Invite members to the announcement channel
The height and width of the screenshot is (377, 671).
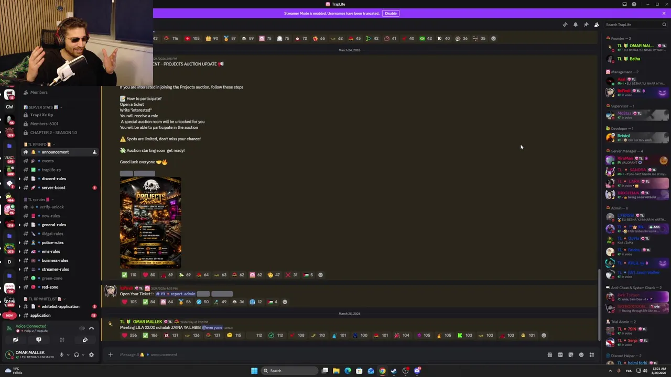(x=94, y=152)
